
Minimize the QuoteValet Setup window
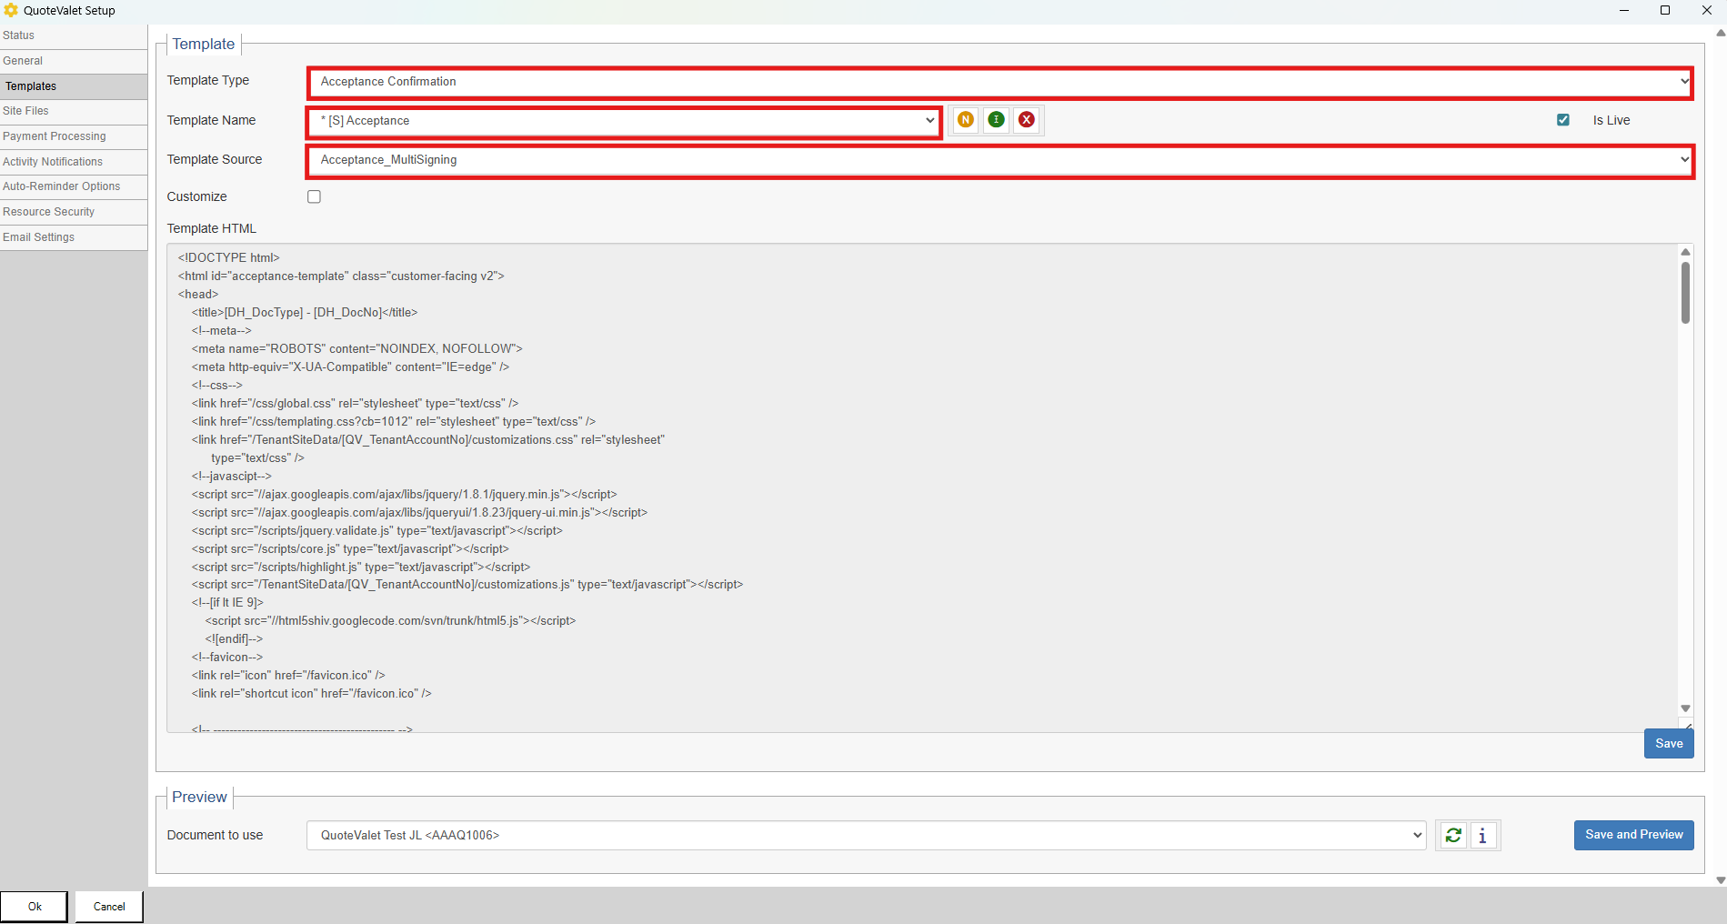point(1623,11)
